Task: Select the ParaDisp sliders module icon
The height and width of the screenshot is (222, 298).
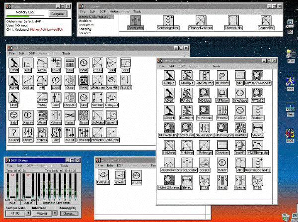Action: tap(84, 135)
